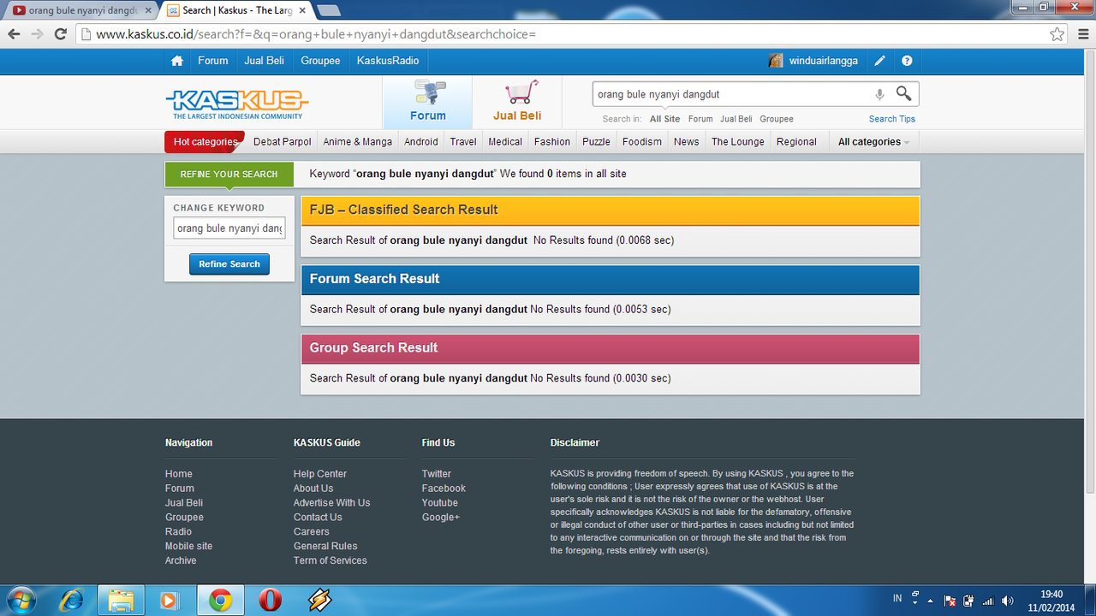Open Medical category
This screenshot has height=616, width=1096.
505,142
